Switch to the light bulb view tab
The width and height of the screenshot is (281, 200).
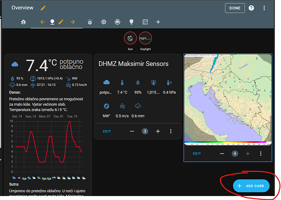[132, 22]
